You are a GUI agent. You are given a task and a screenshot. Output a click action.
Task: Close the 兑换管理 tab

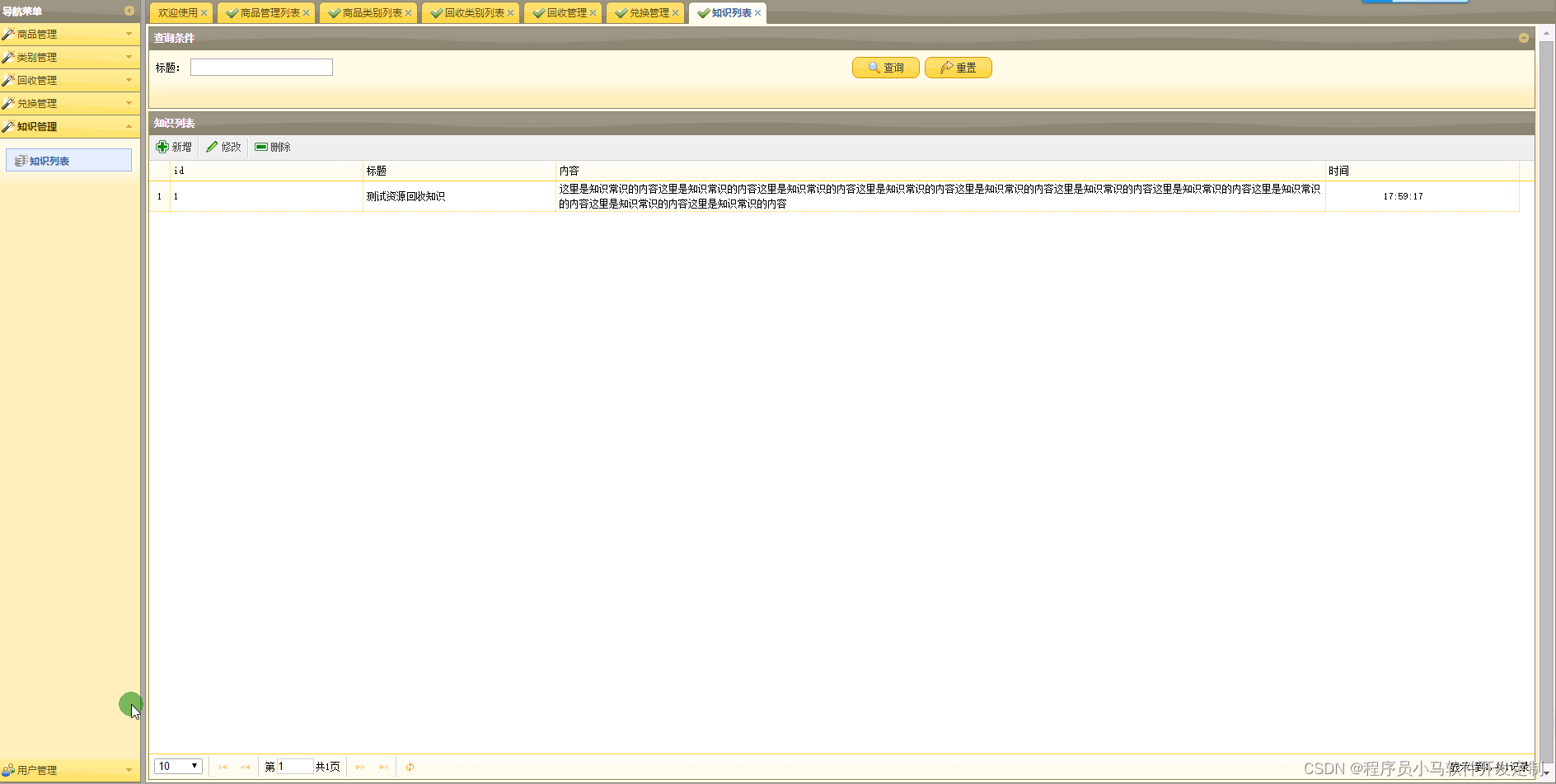675,13
